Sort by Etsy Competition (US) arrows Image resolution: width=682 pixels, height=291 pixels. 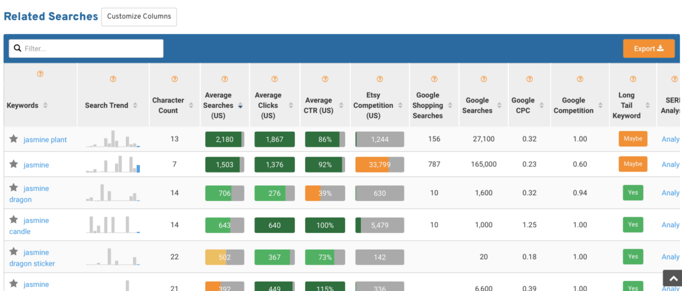tap(400, 105)
